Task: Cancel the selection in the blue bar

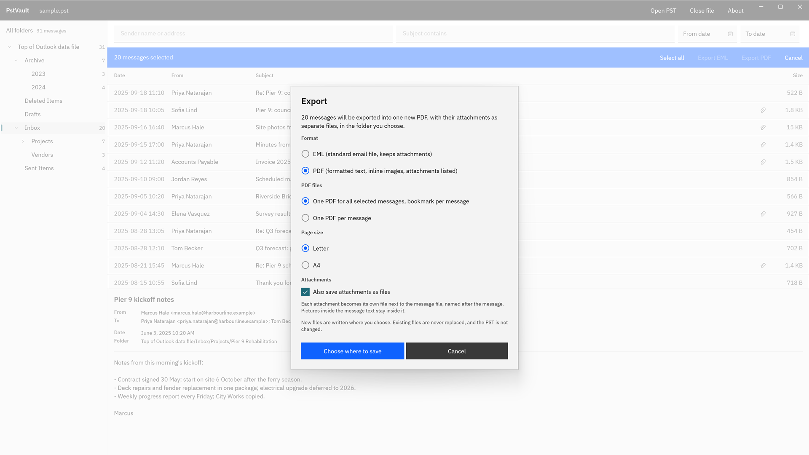Action: [x=793, y=58]
